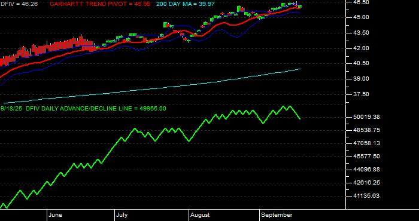Click the 39.00 price axis value

(x=362, y=79)
